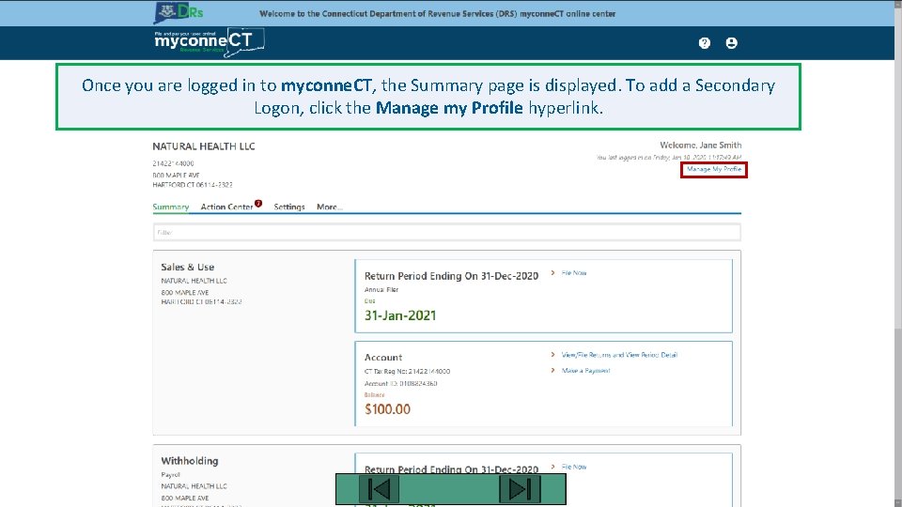Click File Now under Withholding
The width and height of the screenshot is (902, 507).
click(574, 467)
